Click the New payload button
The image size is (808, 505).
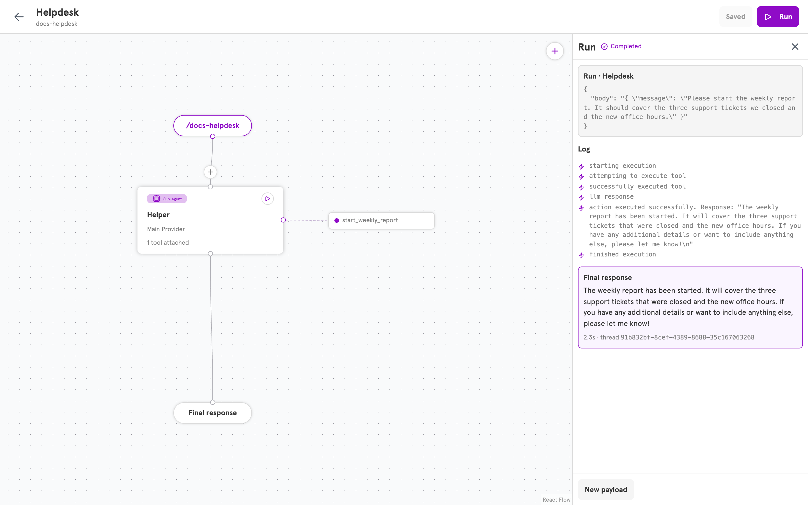[x=606, y=490]
